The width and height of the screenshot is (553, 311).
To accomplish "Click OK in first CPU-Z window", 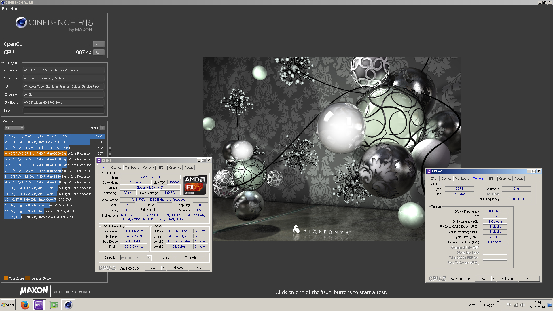I will click(199, 268).
